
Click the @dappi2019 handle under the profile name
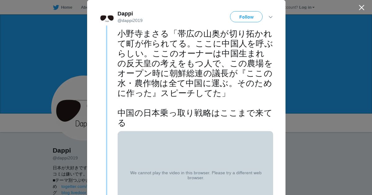(x=65, y=158)
